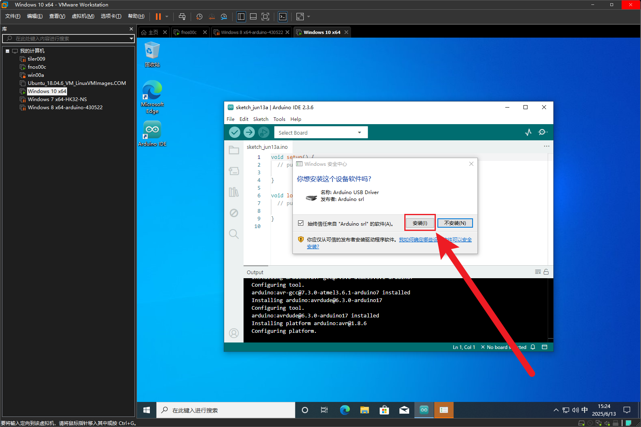
Task: Open VMware 文件(F) menu
Action: click(13, 16)
